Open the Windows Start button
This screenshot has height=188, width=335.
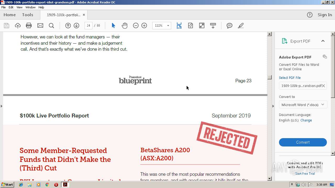click(7, 184)
